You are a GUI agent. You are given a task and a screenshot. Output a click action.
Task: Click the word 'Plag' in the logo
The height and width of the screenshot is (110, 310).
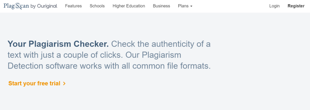pos(9,6)
